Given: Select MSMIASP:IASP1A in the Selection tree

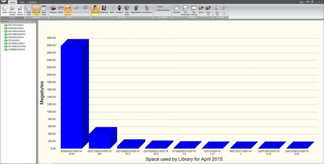Looking at the screenshot, I should [16, 28].
